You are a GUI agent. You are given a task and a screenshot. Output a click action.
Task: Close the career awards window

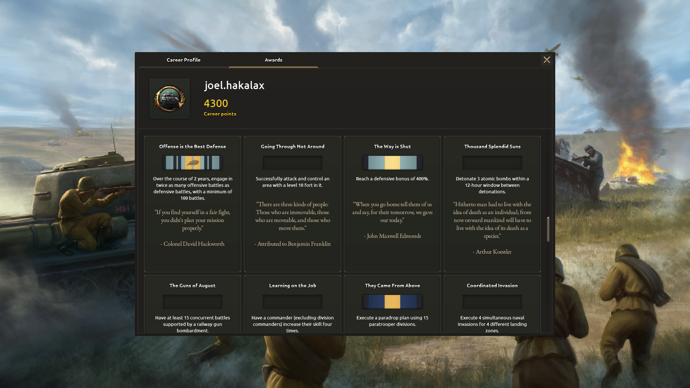coord(547,60)
